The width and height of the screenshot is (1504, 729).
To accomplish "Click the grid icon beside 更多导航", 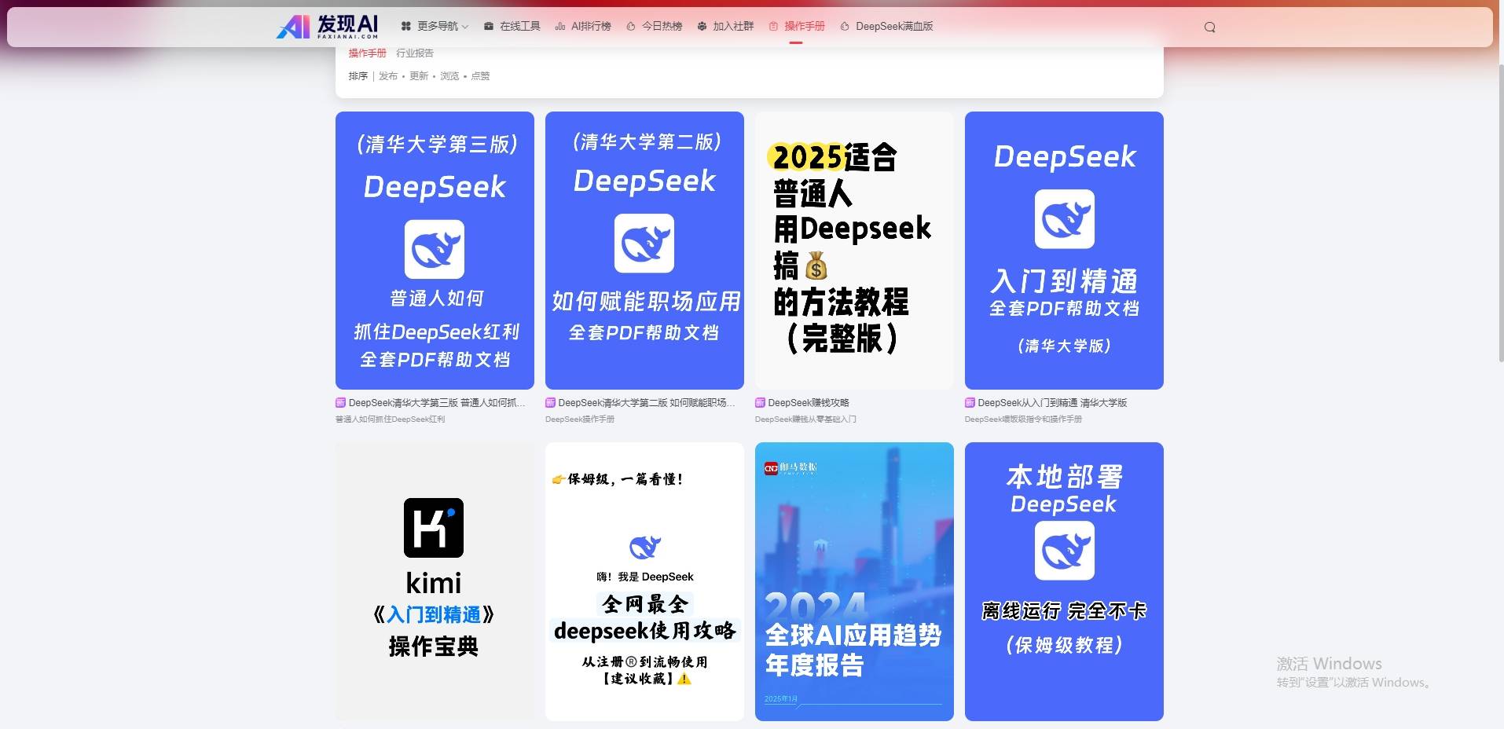I will pos(406,26).
